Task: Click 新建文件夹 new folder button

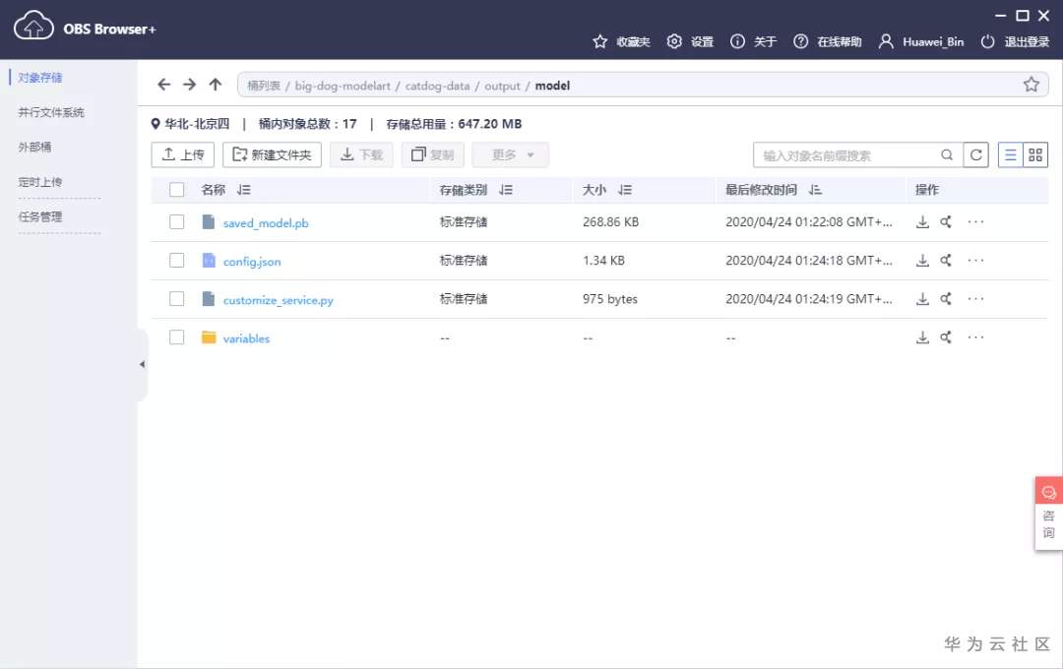Action: [272, 155]
